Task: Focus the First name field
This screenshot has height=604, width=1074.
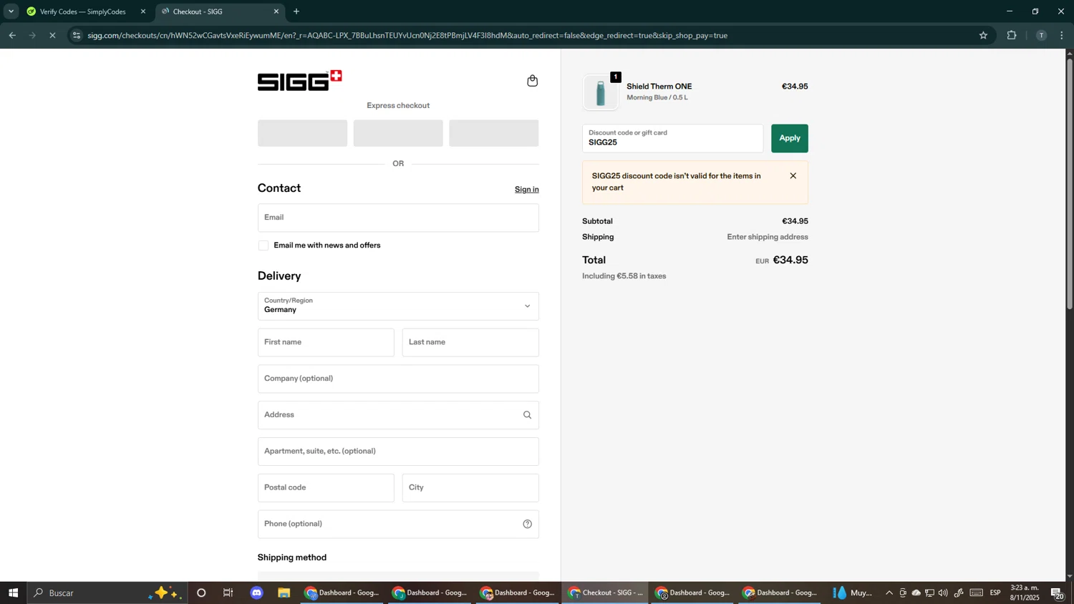Action: pos(326,343)
